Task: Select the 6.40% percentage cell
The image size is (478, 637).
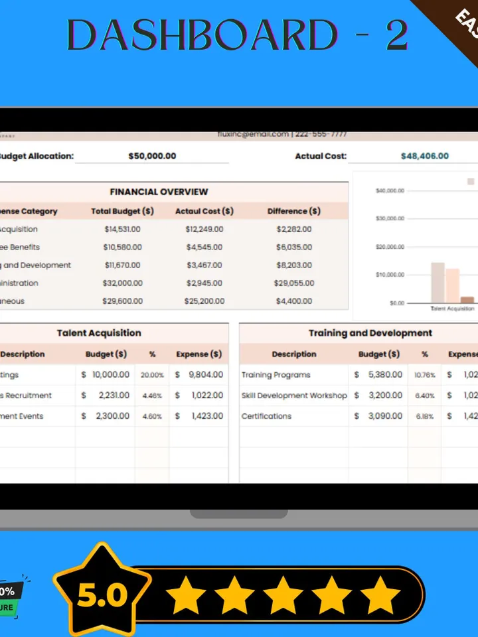Action: coord(425,395)
